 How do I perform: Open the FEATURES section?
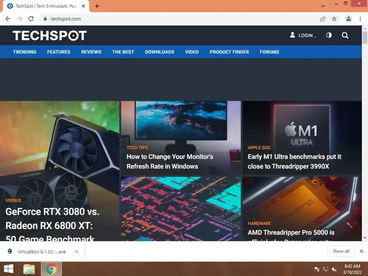point(59,52)
